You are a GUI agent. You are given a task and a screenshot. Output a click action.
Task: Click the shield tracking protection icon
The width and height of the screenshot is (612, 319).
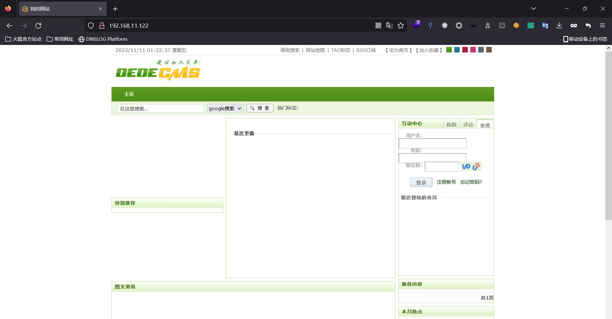[x=91, y=25]
